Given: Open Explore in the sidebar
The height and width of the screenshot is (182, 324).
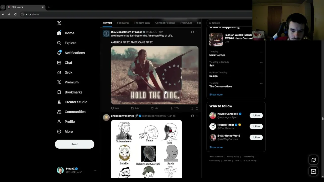Looking at the screenshot, I should [x=67, y=43].
